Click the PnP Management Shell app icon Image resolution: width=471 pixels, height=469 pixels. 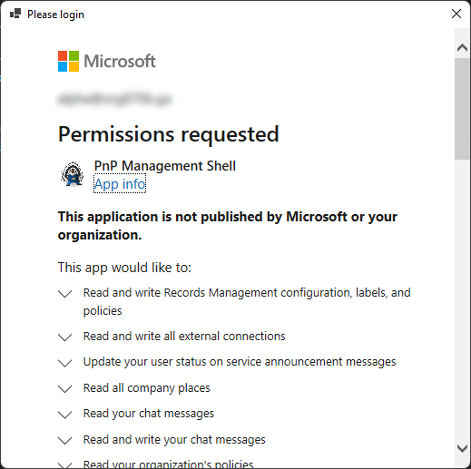point(73,174)
